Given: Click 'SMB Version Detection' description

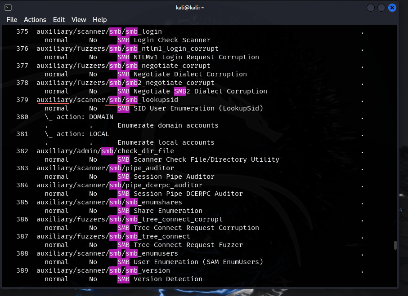Looking at the screenshot, I should point(160,279).
